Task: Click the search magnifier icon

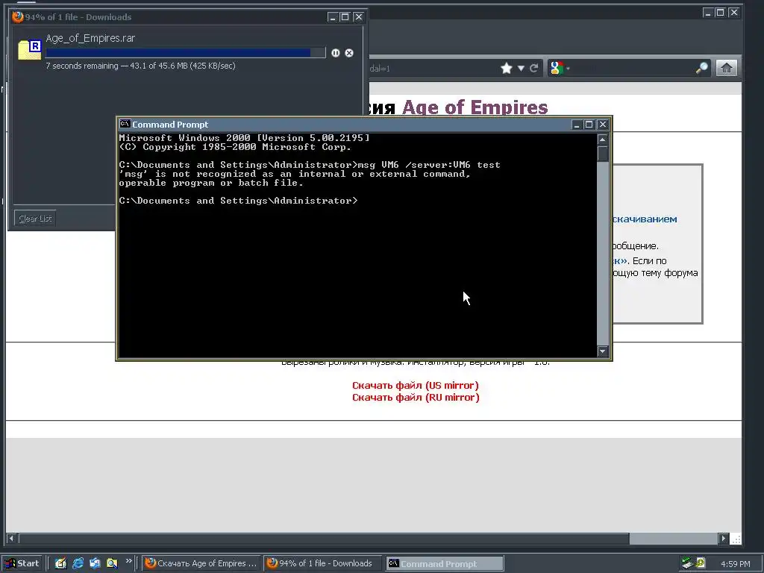Action: click(701, 68)
